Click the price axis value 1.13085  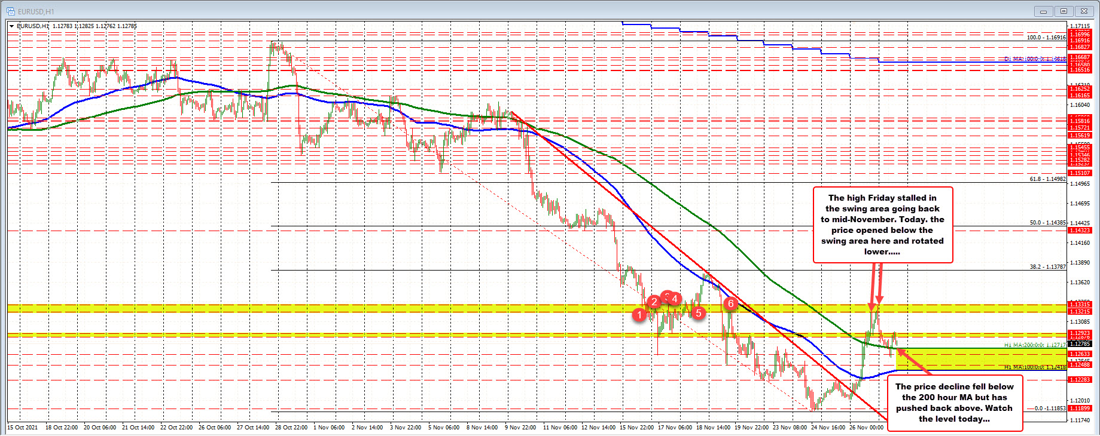tap(1080, 322)
